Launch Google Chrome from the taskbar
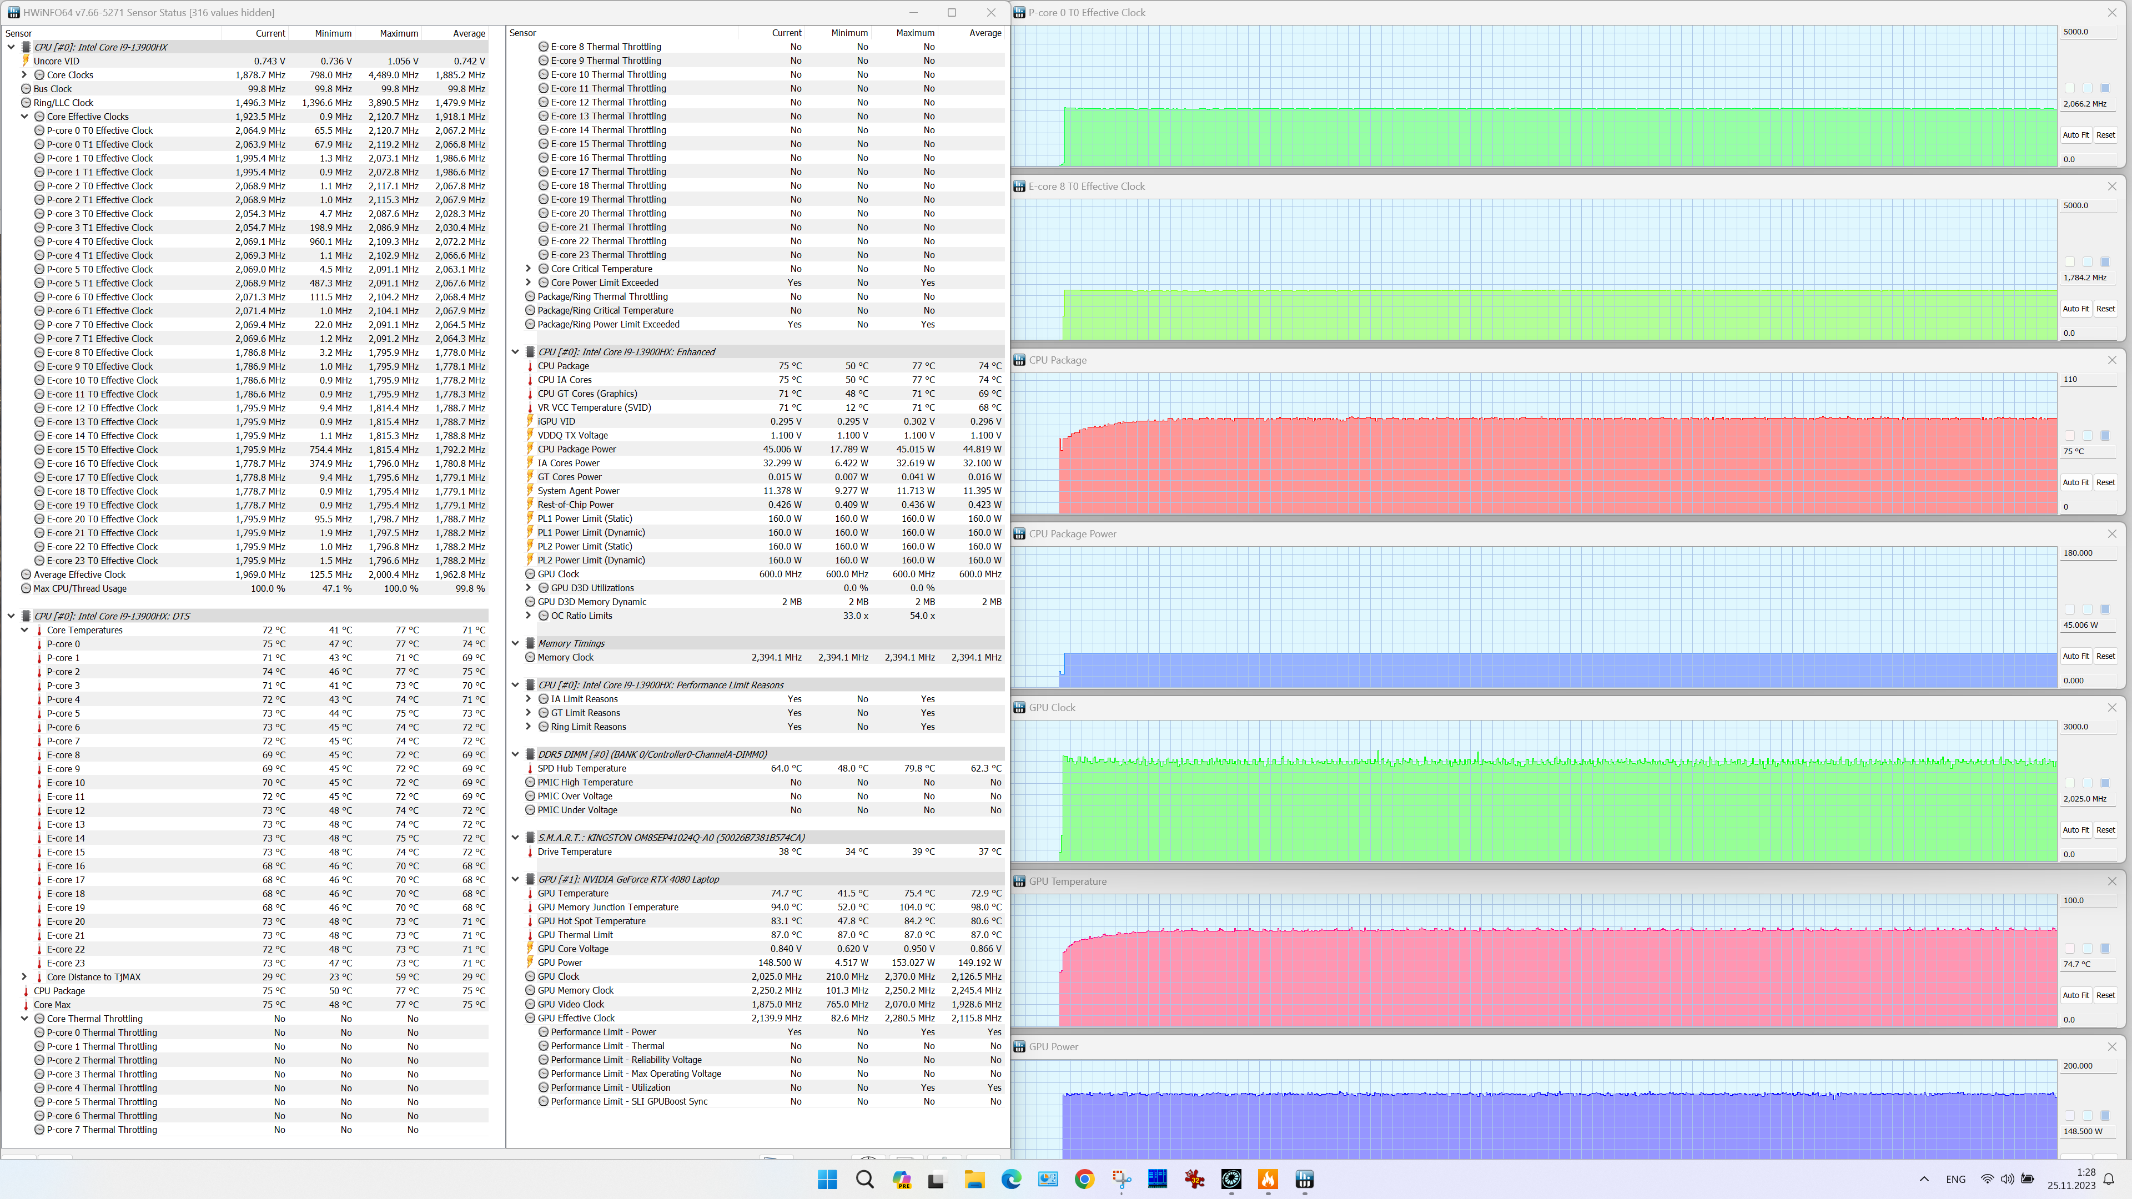2132x1199 pixels. [1084, 1179]
